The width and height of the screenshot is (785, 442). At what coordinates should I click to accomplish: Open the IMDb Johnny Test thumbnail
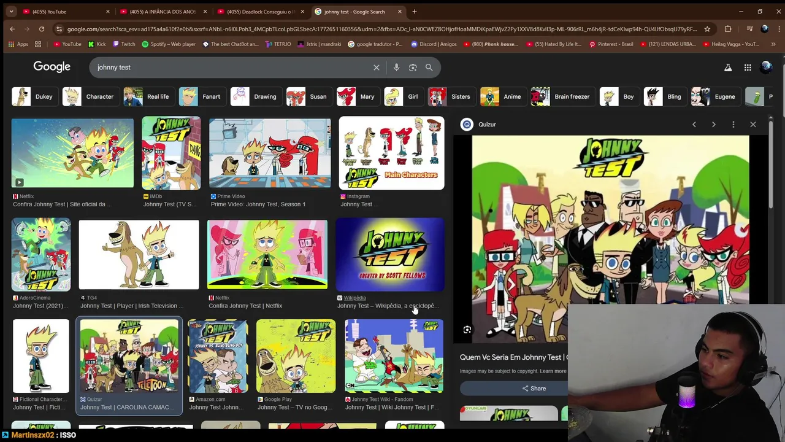pos(171,153)
